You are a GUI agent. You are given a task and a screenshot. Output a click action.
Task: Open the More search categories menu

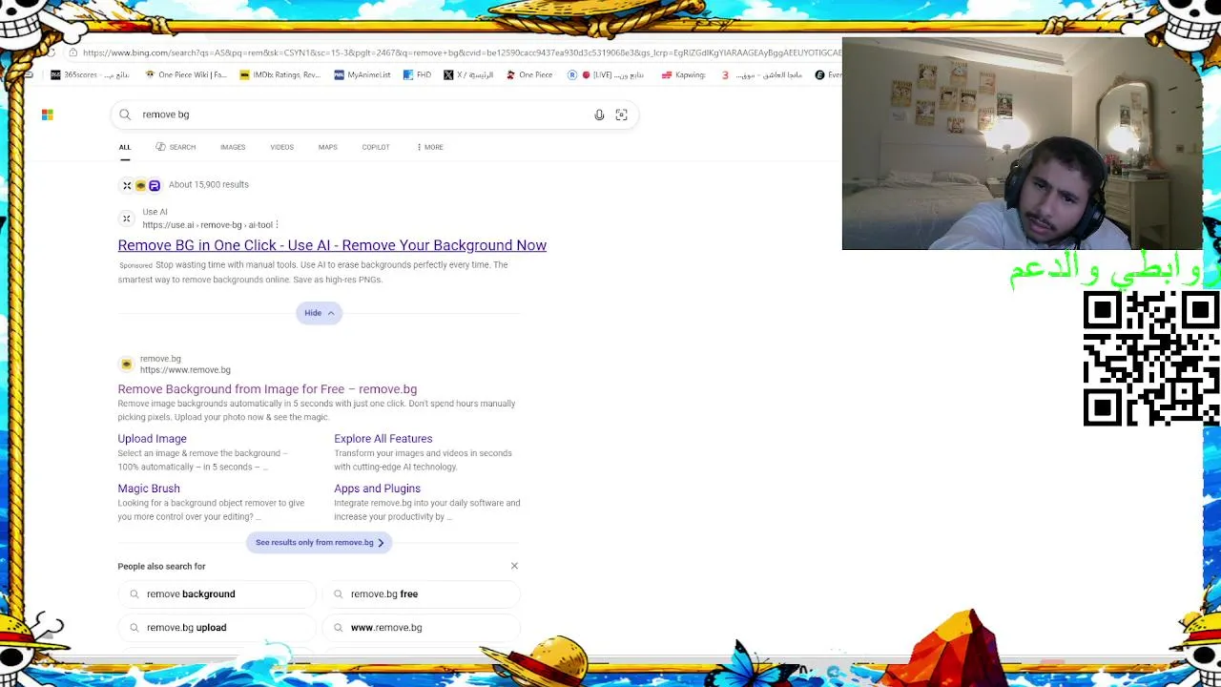pos(430,147)
